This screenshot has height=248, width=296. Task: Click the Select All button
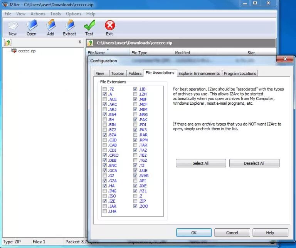tap(201, 163)
